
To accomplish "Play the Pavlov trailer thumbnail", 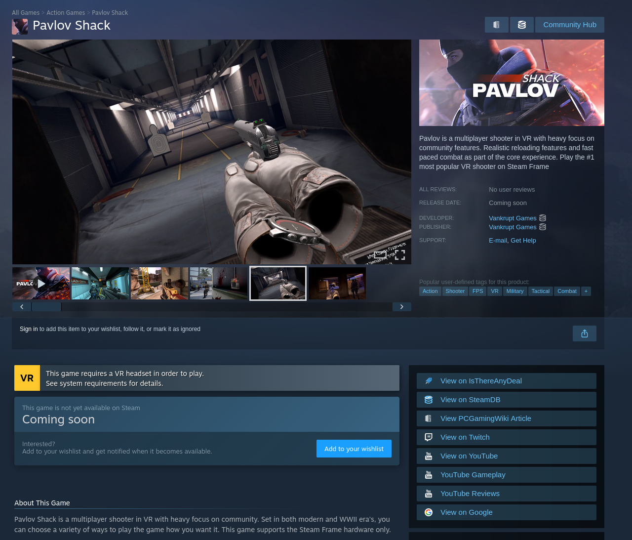I will (41, 284).
